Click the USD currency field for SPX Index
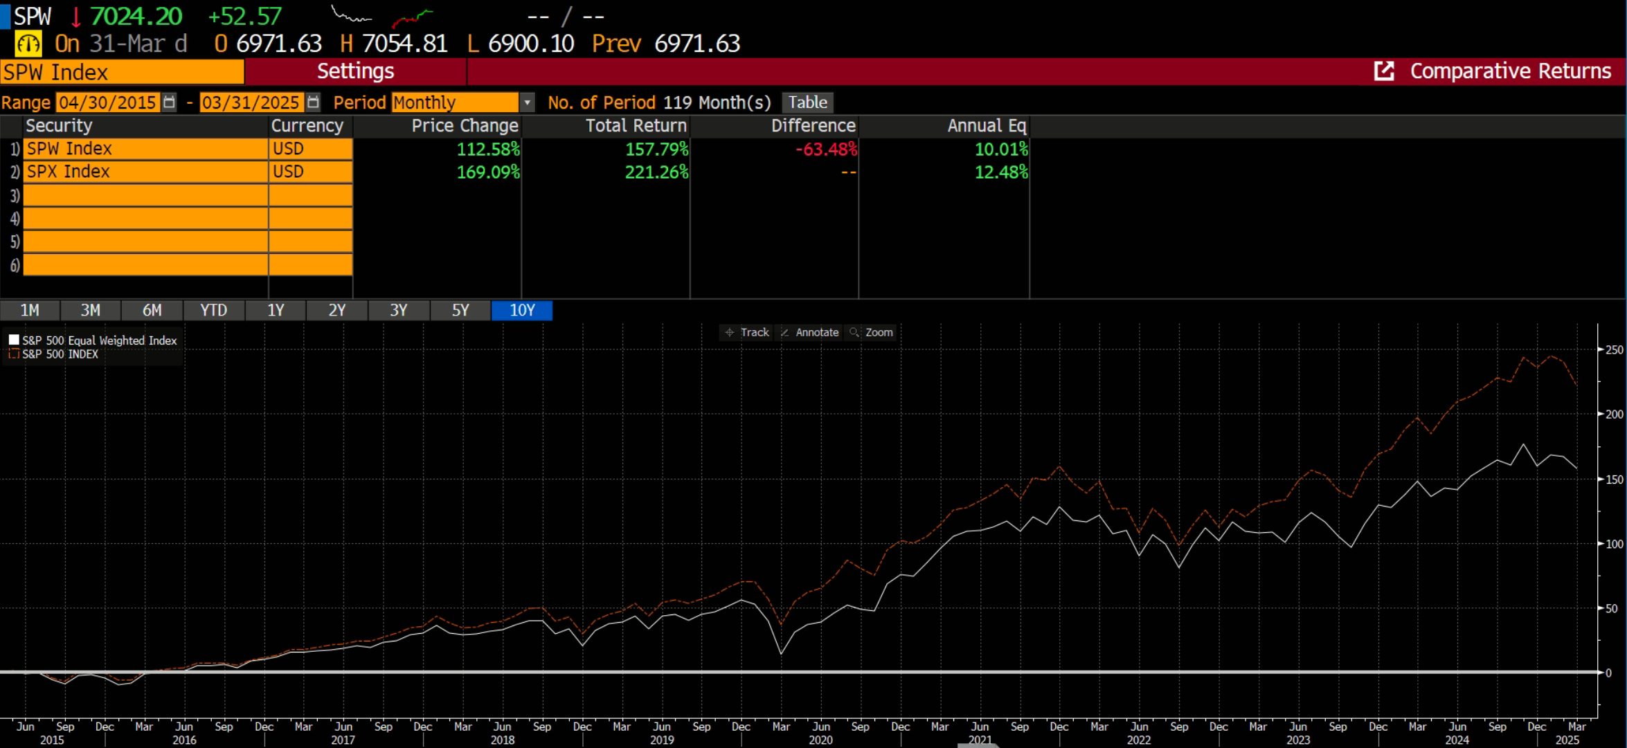The height and width of the screenshot is (748, 1627). [x=311, y=172]
